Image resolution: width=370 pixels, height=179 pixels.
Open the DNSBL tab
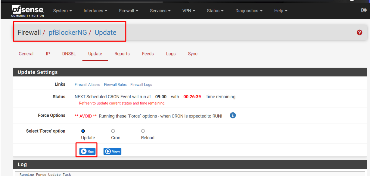tap(69, 54)
